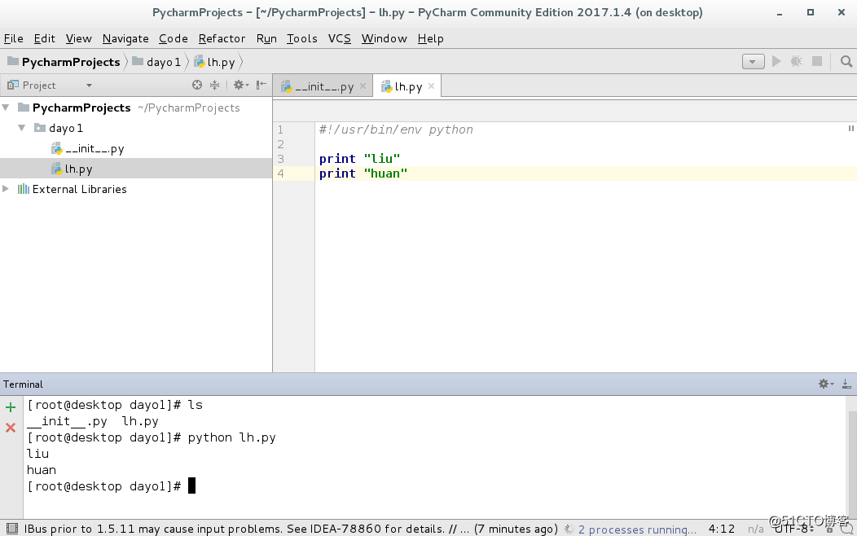
Task: Close the __init__.py editor tab
Action: [x=363, y=86]
